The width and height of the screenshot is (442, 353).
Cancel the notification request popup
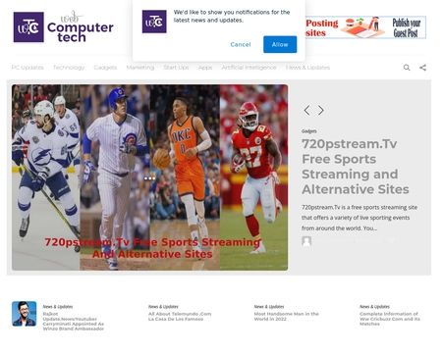tap(241, 44)
